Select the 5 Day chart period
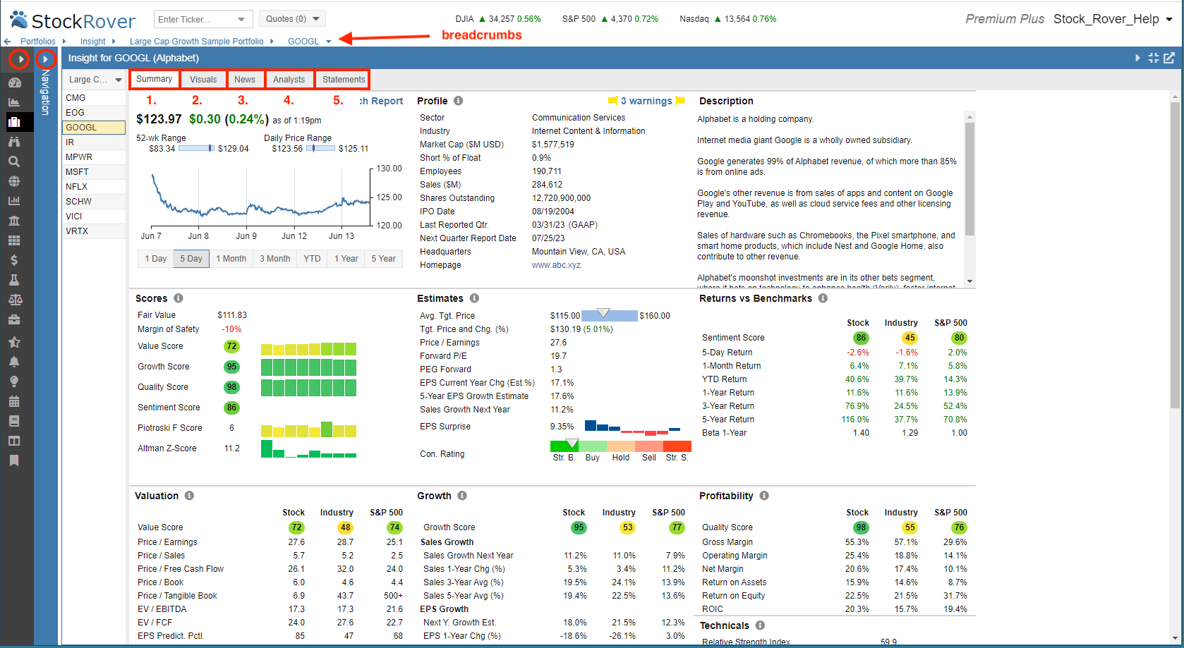Viewport: 1184px width, 648px height. point(191,259)
